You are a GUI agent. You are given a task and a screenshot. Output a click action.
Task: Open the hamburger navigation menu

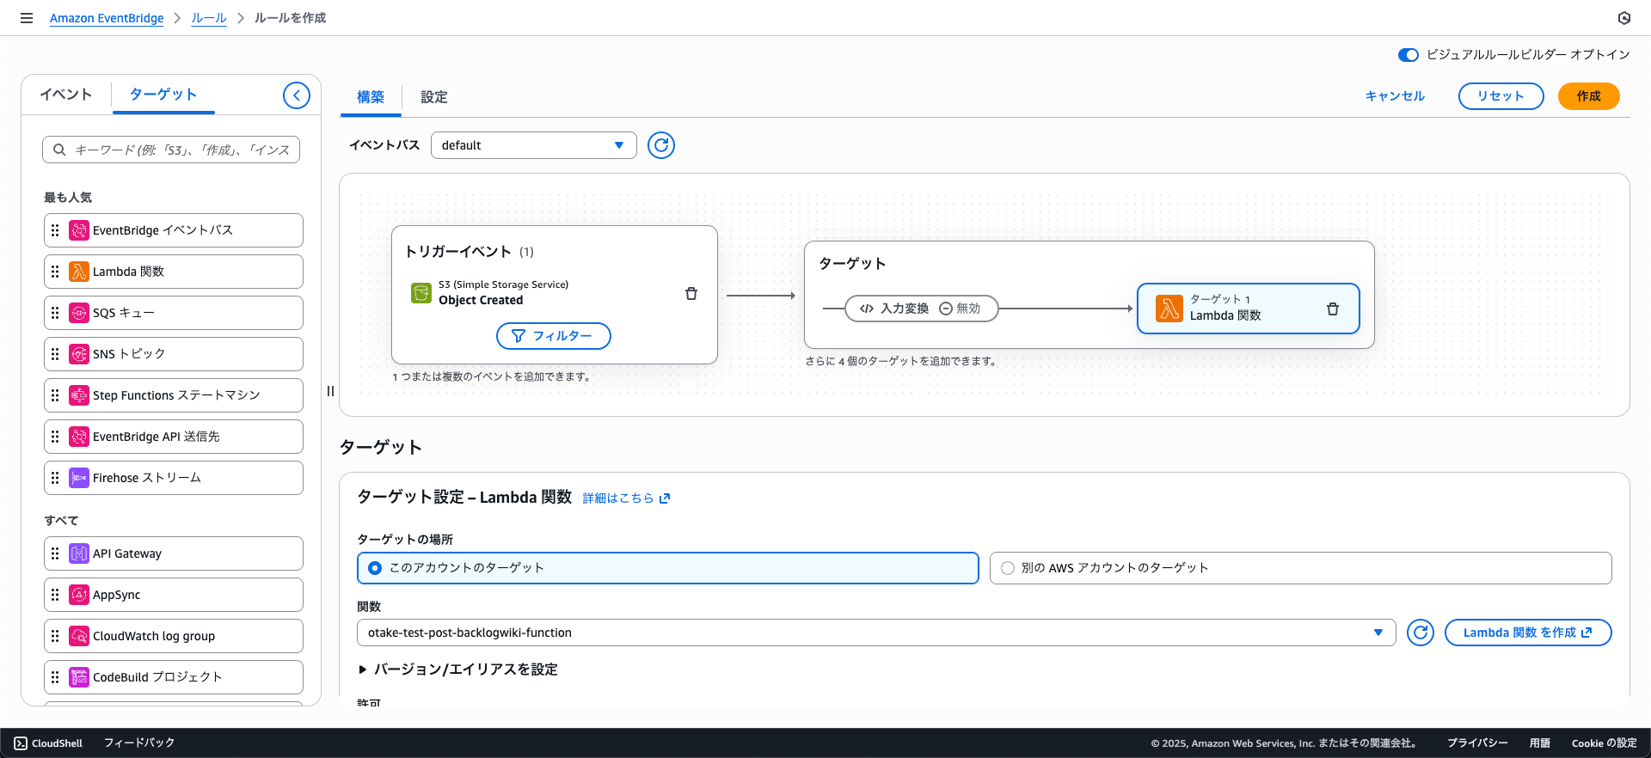click(x=27, y=18)
